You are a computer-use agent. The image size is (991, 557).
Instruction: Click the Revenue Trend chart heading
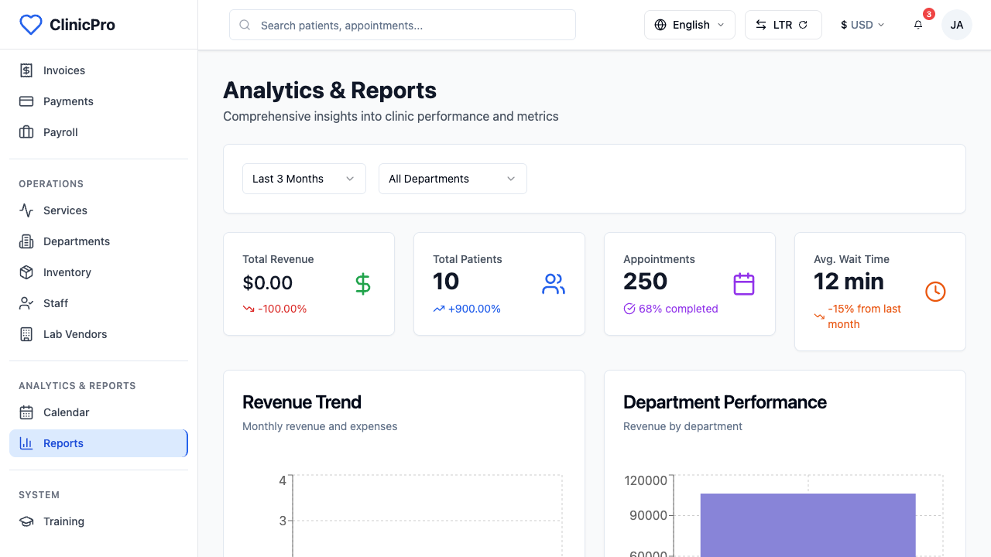(x=302, y=402)
